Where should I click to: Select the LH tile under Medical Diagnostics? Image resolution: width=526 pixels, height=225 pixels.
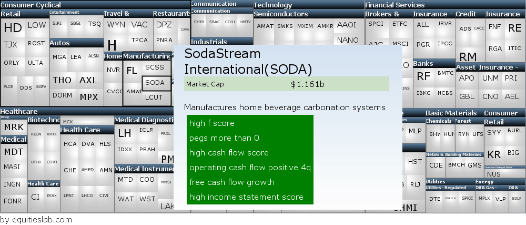click(125, 133)
